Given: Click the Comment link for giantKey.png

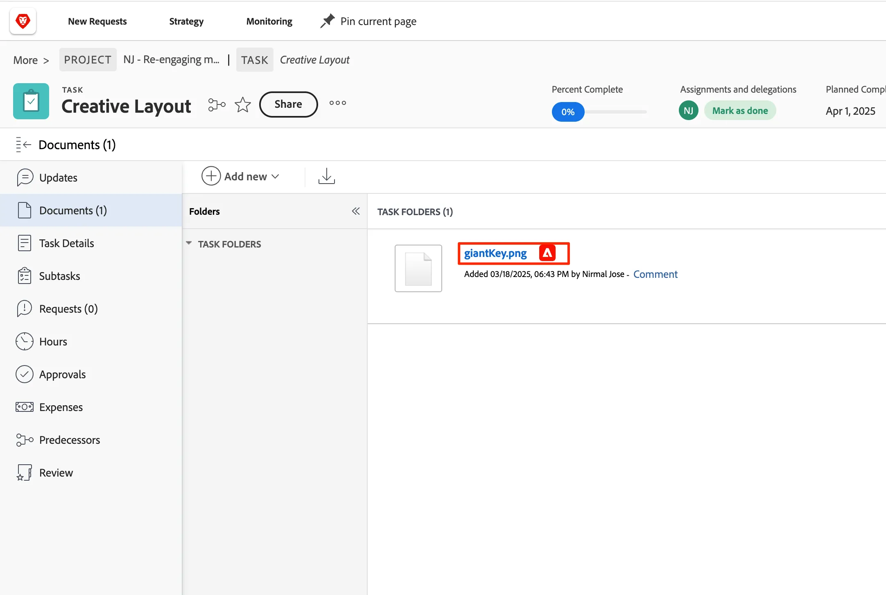Looking at the screenshot, I should [655, 274].
